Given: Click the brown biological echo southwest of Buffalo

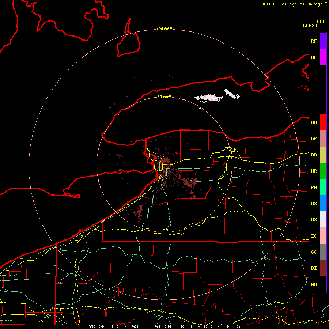Looking at the screenshot, I should point(139,212).
